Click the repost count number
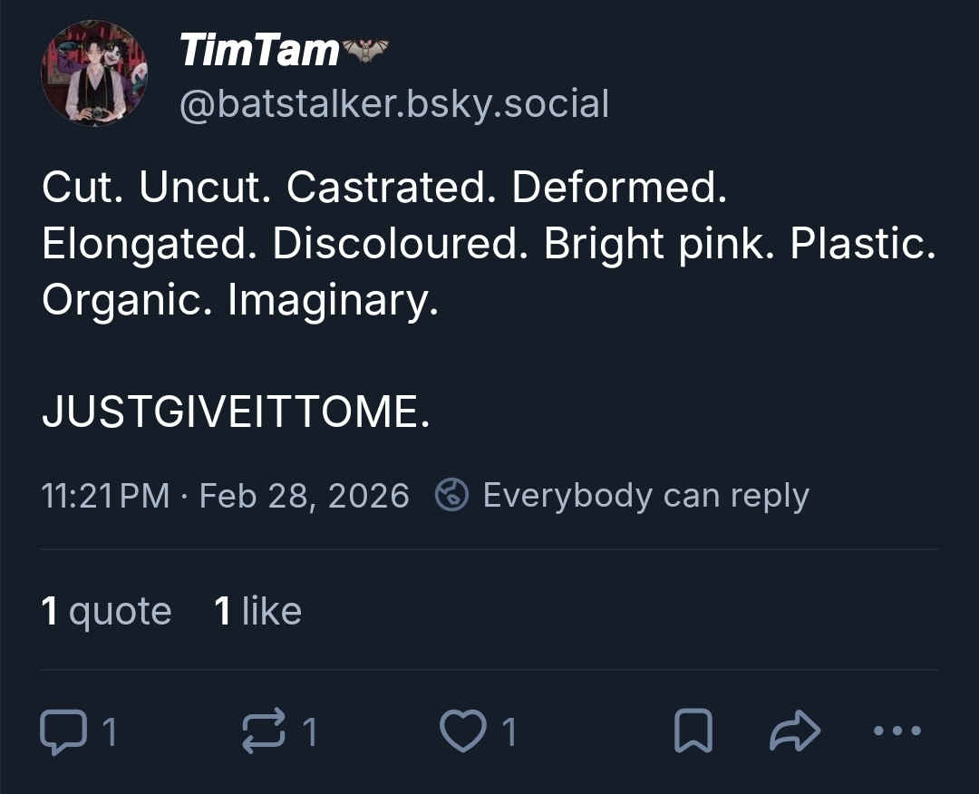This screenshot has width=979, height=794. click(x=310, y=732)
